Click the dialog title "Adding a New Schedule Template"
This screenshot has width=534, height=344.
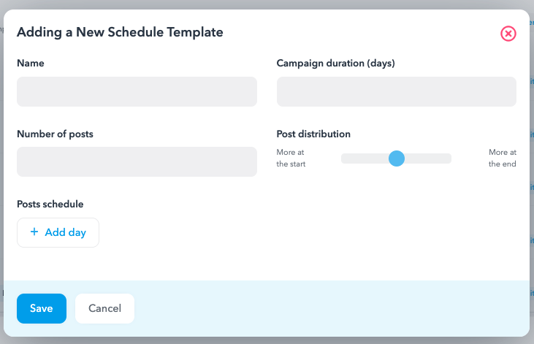pos(121,32)
